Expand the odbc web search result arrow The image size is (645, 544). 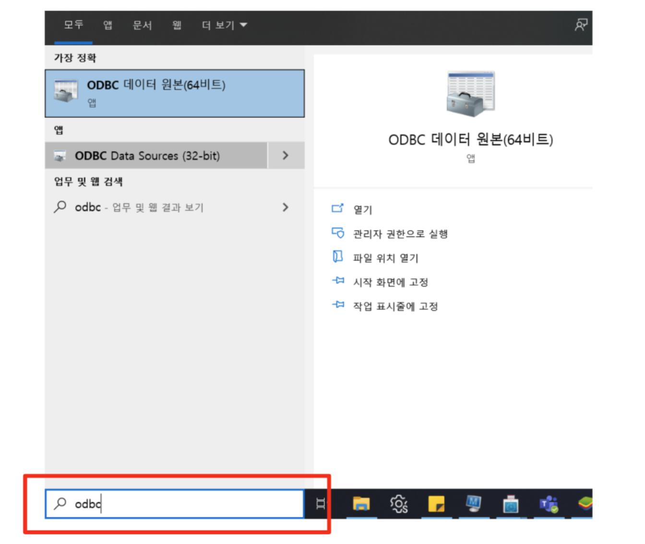pyautogui.click(x=286, y=207)
